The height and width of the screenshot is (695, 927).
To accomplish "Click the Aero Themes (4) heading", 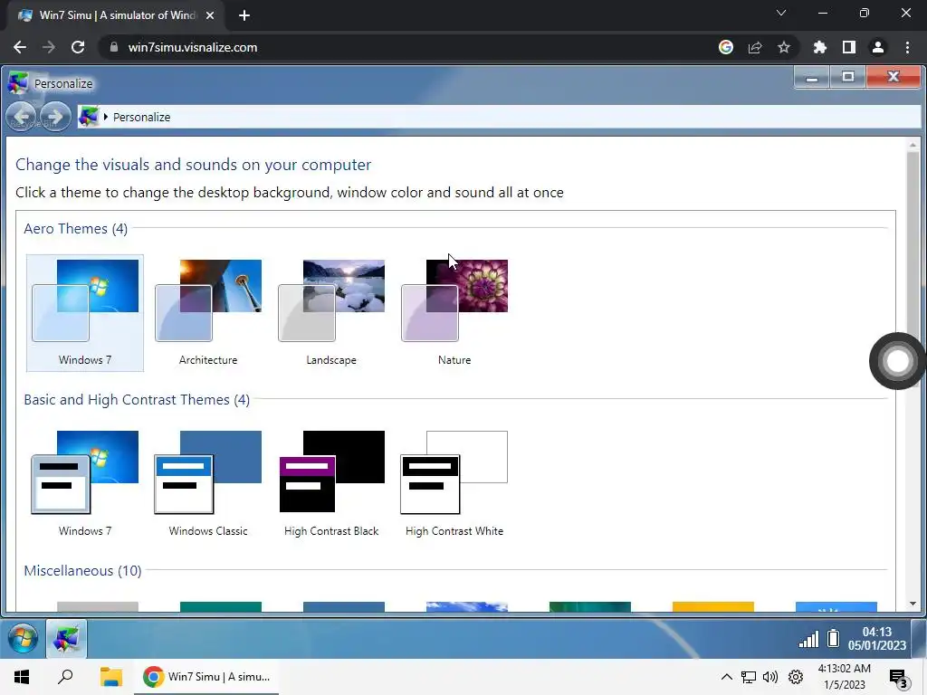I will [x=76, y=229].
